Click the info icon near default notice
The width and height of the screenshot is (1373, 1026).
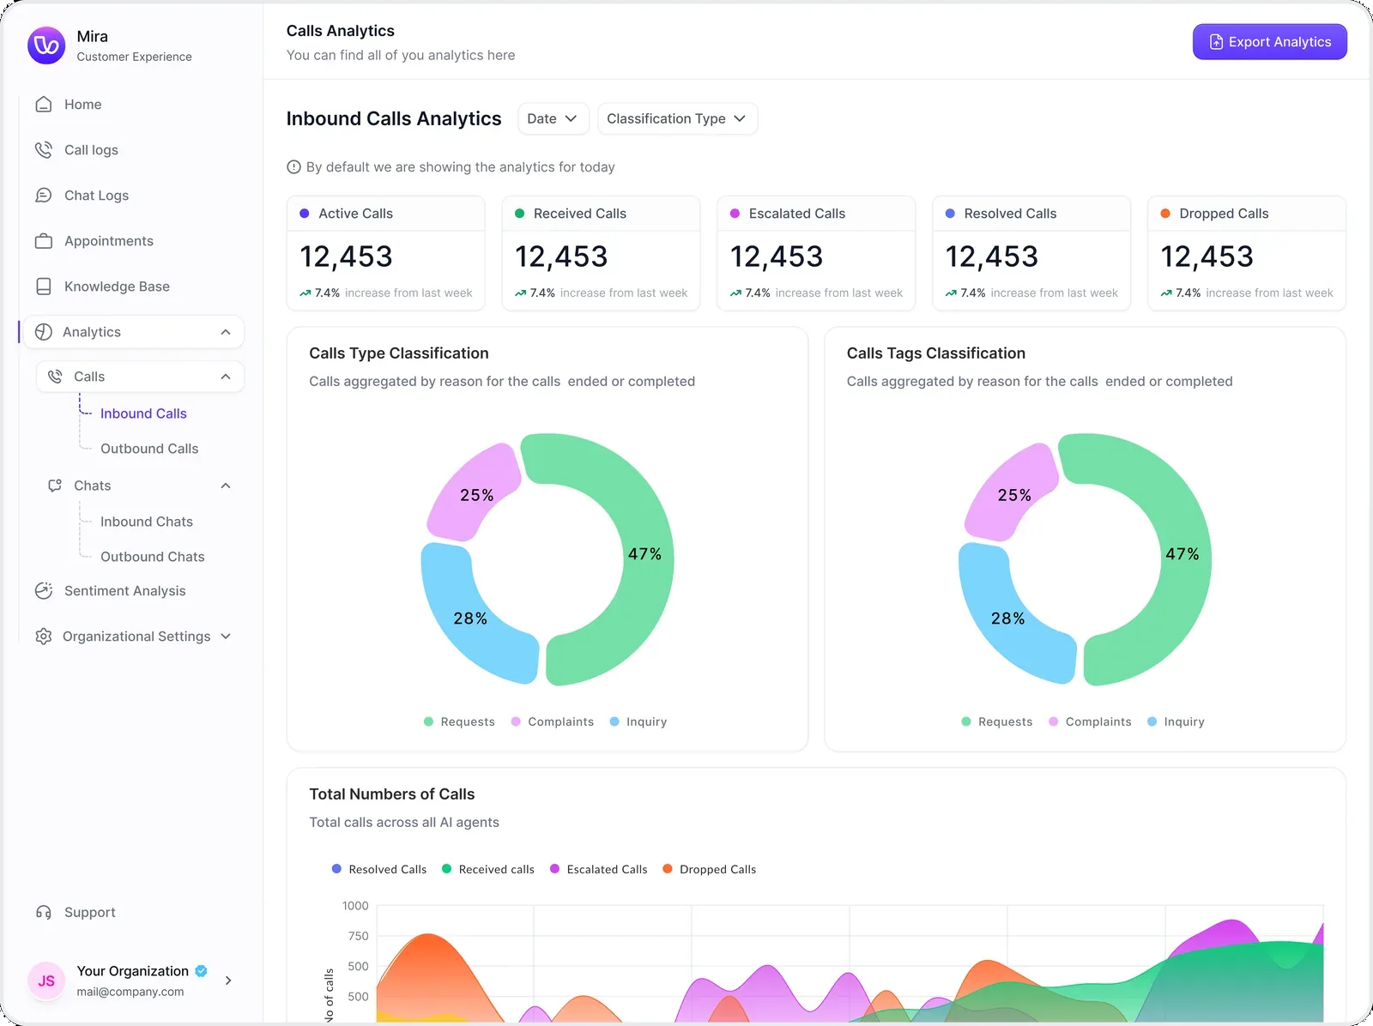[x=293, y=167]
